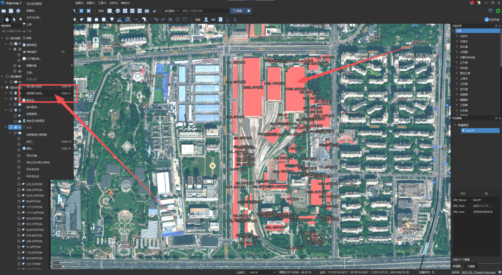Open the 定位查找 search type dropdown
Screen dimensions: 502x275
click(x=171, y=11)
